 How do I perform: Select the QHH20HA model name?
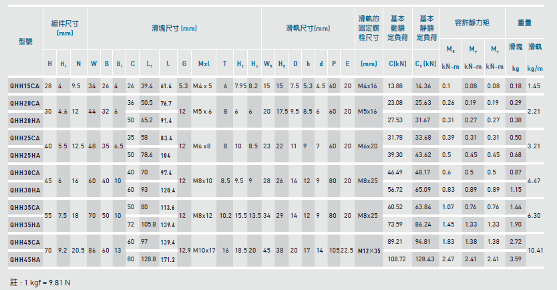pyautogui.click(x=25, y=121)
